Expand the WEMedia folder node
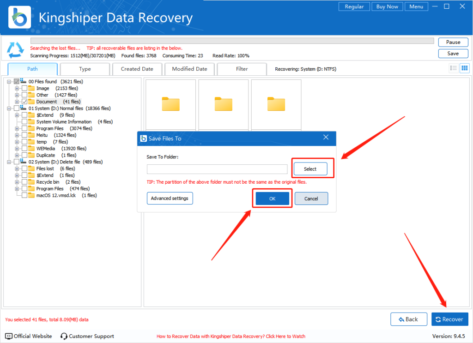This screenshot has height=343, width=473. (17, 149)
